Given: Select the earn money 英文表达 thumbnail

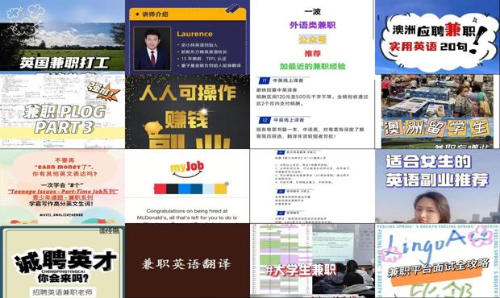Looking at the screenshot, I should (62, 186).
